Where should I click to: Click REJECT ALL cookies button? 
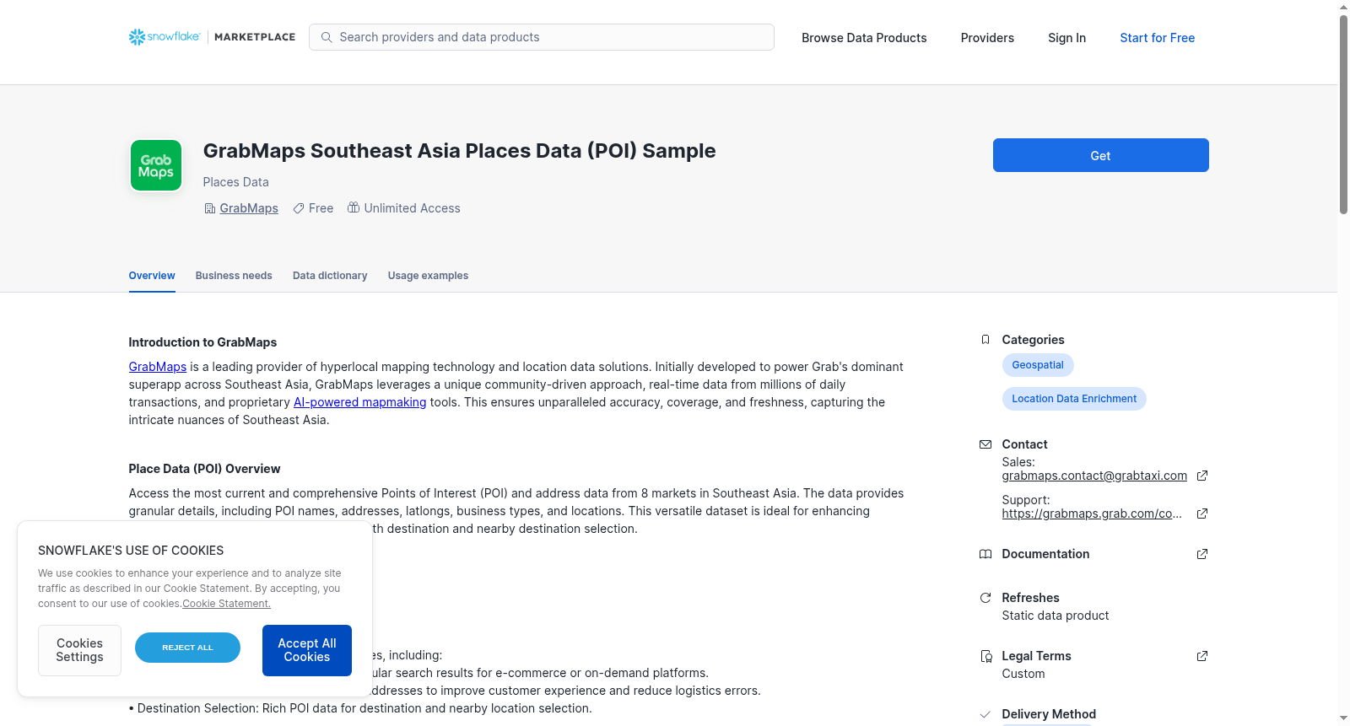187,648
